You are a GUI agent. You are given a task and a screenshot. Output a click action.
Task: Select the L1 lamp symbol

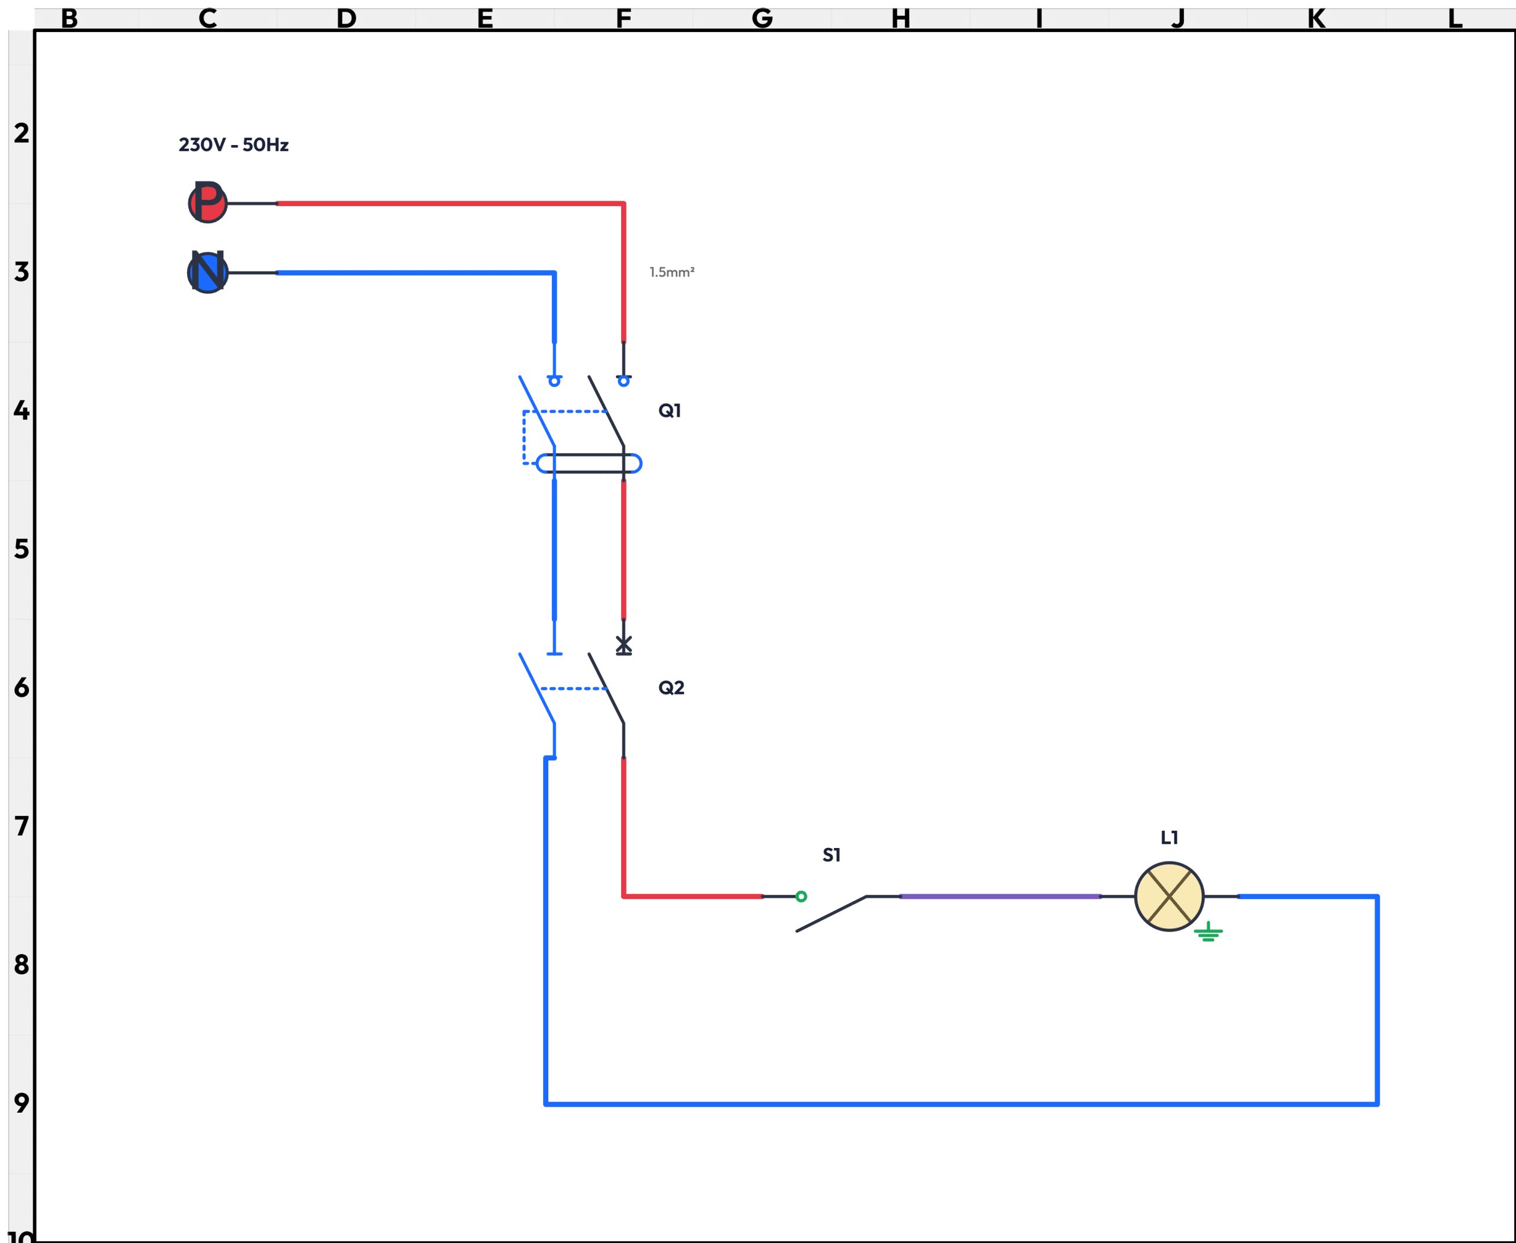pyautogui.click(x=1169, y=897)
